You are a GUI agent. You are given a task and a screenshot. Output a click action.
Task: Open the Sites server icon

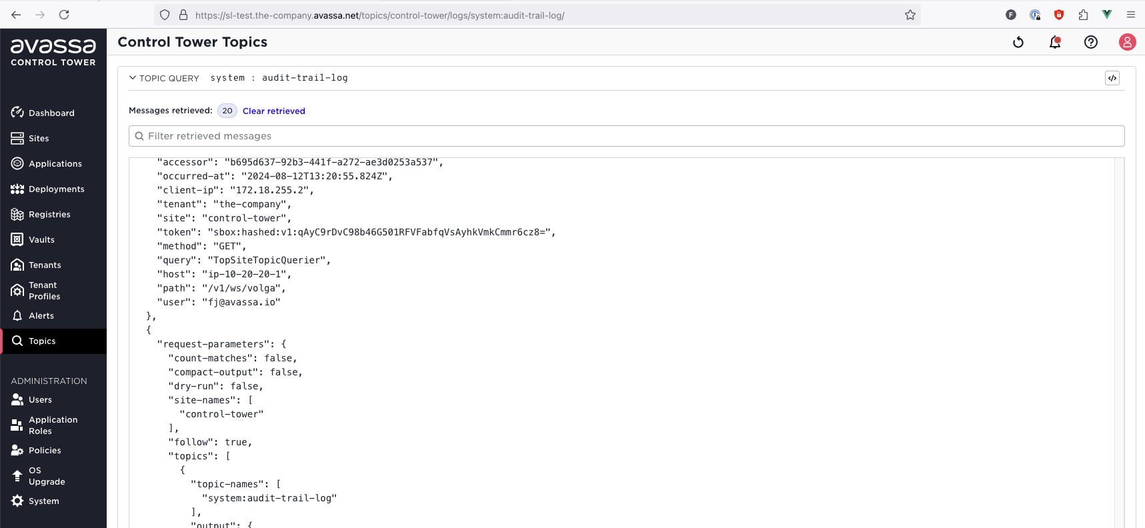[17, 138]
